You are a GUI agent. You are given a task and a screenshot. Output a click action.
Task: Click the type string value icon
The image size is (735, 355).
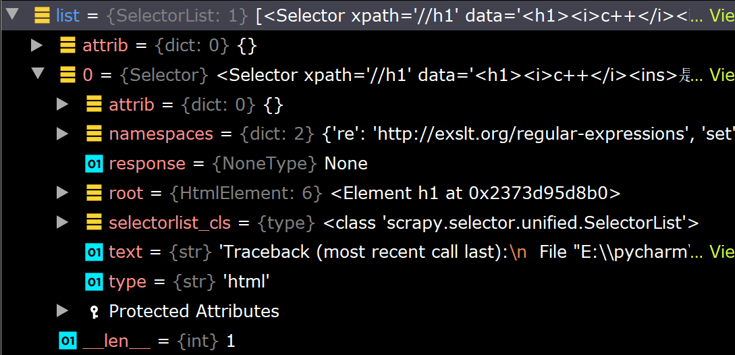[94, 281]
